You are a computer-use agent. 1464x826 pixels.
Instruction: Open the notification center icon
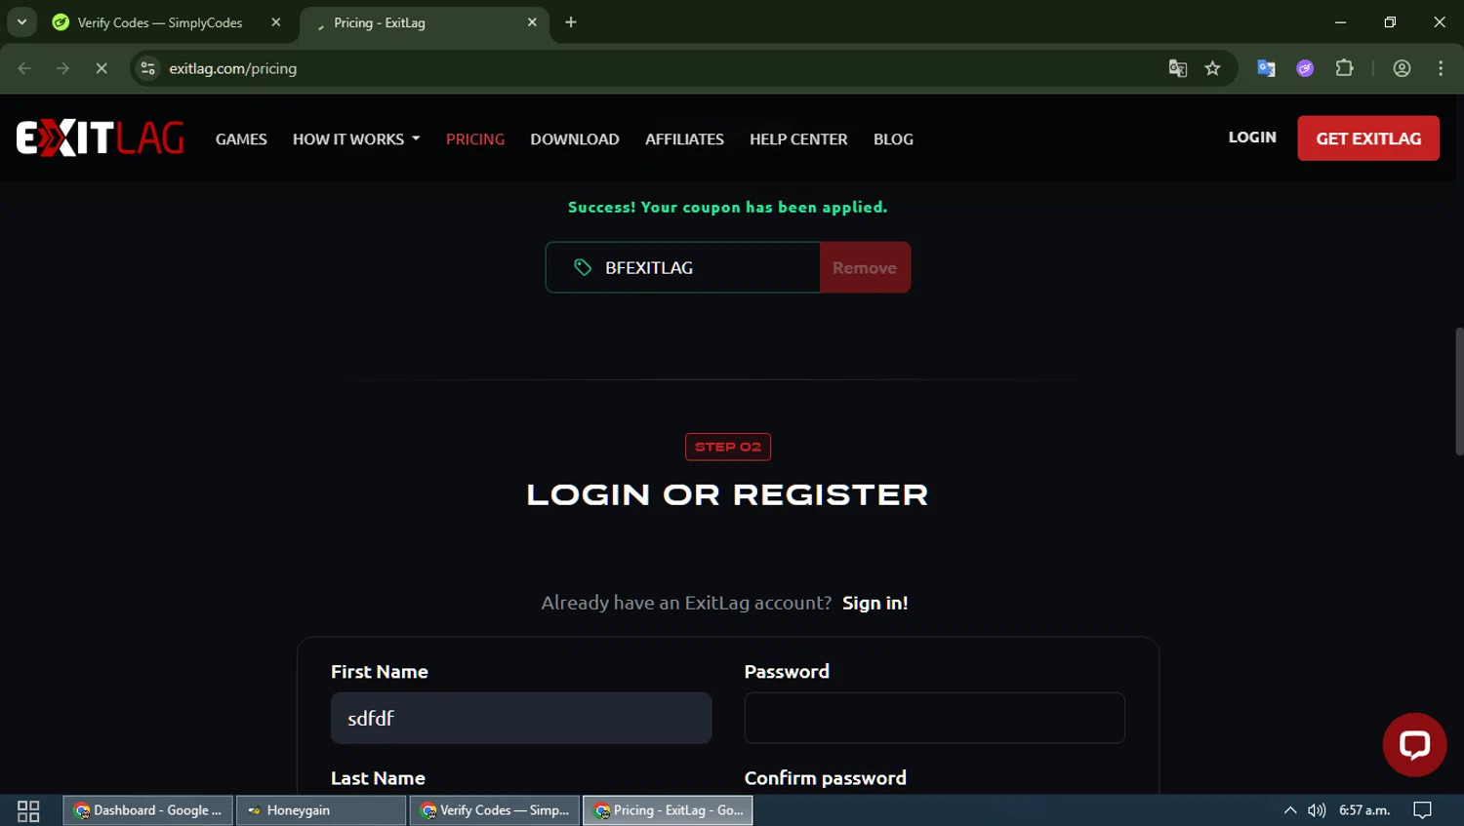click(1422, 810)
